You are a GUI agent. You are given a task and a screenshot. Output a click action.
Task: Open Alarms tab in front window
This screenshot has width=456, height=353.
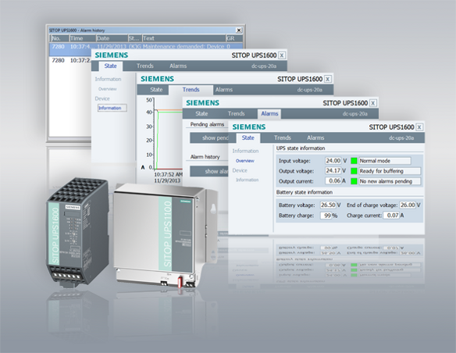tap(315, 137)
